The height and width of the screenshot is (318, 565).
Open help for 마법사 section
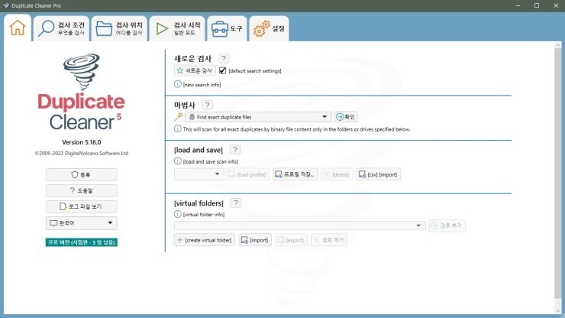pos(207,105)
